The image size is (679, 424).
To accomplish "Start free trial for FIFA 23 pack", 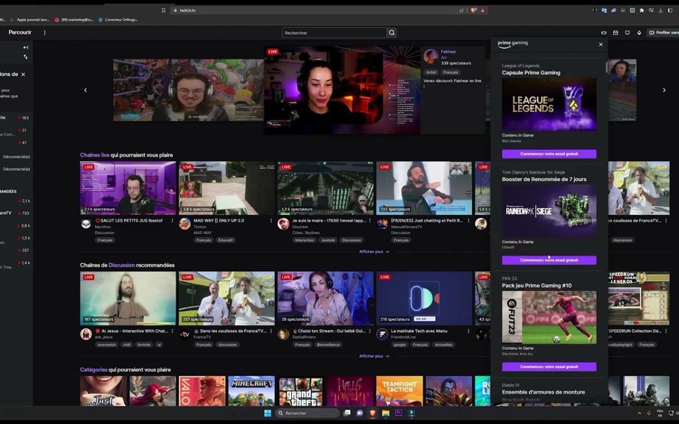I will [x=549, y=367].
